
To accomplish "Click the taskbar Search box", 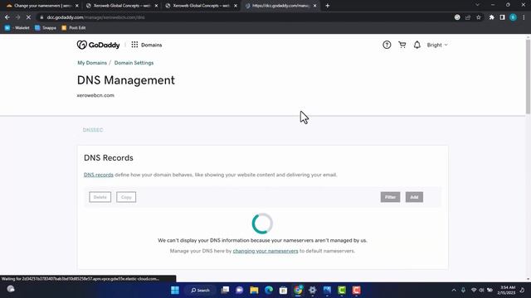I will pos(200,291).
